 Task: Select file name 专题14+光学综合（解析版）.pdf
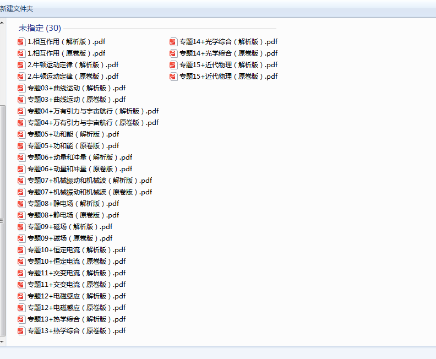[228, 42]
